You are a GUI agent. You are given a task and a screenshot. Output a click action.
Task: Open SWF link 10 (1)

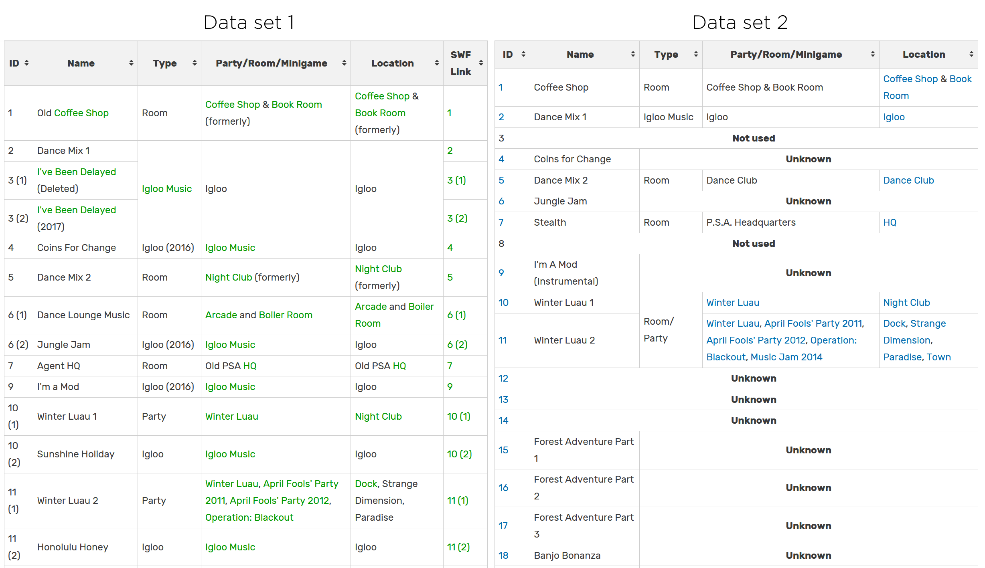(459, 416)
